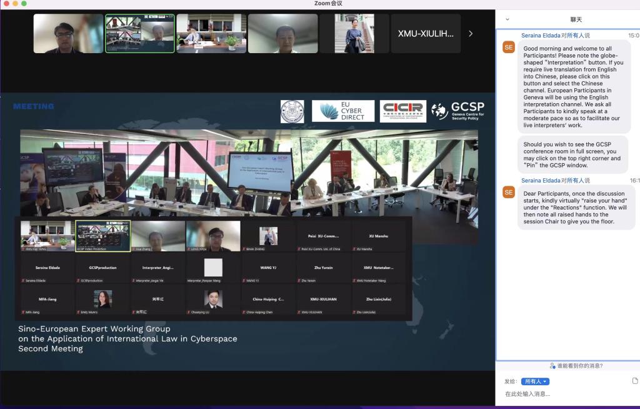Click the GCSP logo at top right
The height and width of the screenshot is (409, 640).
coord(458,111)
